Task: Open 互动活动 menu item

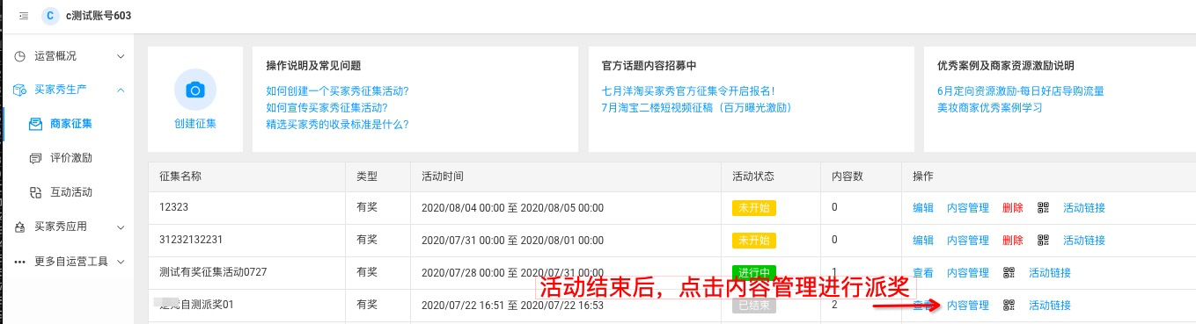Action: point(71,192)
